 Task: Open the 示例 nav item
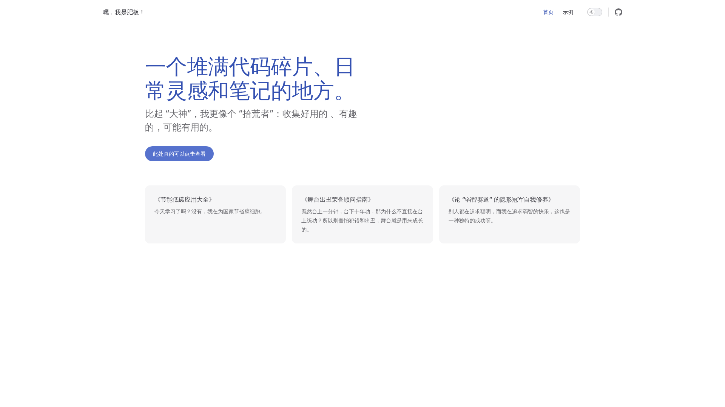[x=568, y=12]
